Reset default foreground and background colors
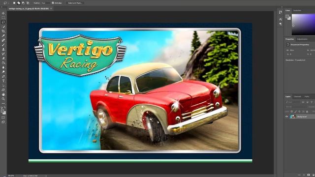 (1, 108)
